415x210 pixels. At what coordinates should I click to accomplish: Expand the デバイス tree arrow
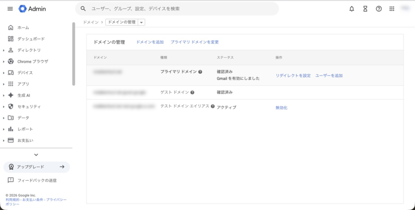4,73
